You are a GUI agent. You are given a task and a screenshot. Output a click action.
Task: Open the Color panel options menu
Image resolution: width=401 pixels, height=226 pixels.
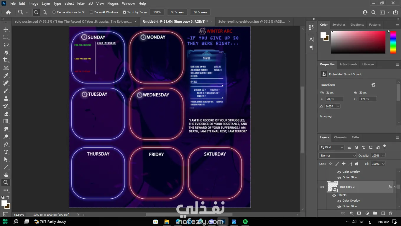[398, 25]
